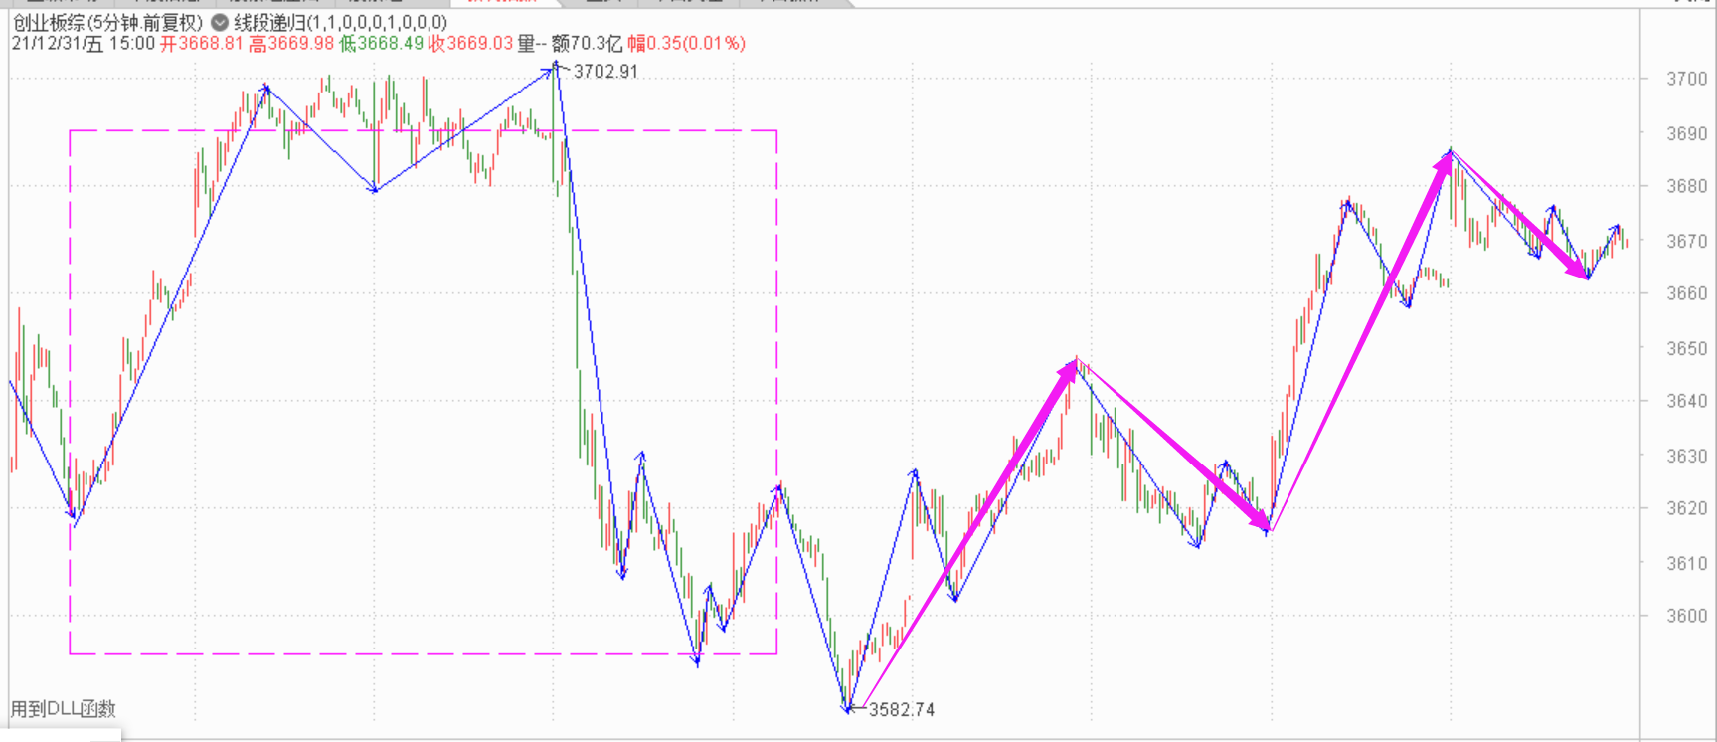Click the low price 低3668.49
Screen dimensions: 1717x742
click(381, 43)
